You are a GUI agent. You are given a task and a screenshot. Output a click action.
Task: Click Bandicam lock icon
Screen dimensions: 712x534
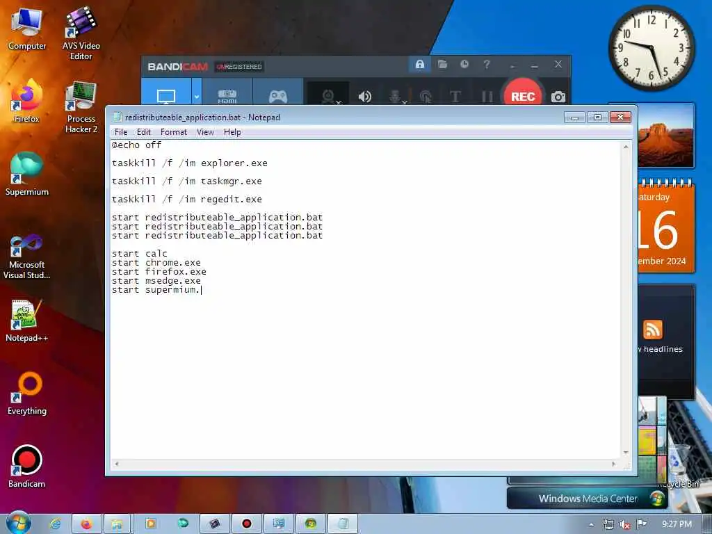(419, 65)
